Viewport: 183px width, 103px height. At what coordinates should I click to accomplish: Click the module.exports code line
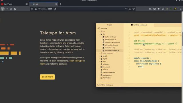point(142,58)
